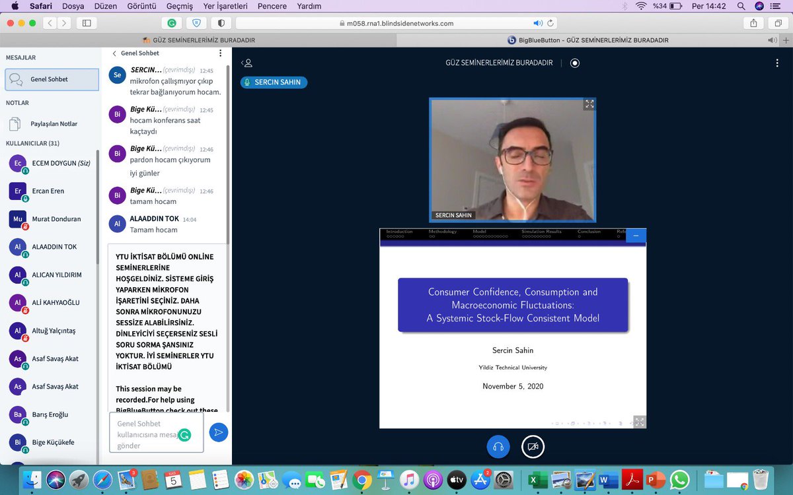
Task: Click the Grammarly extension in Safari toolbar
Action: 172,22
